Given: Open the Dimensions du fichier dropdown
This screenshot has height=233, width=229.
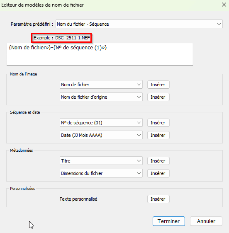Looking at the screenshot, I should (x=101, y=173).
